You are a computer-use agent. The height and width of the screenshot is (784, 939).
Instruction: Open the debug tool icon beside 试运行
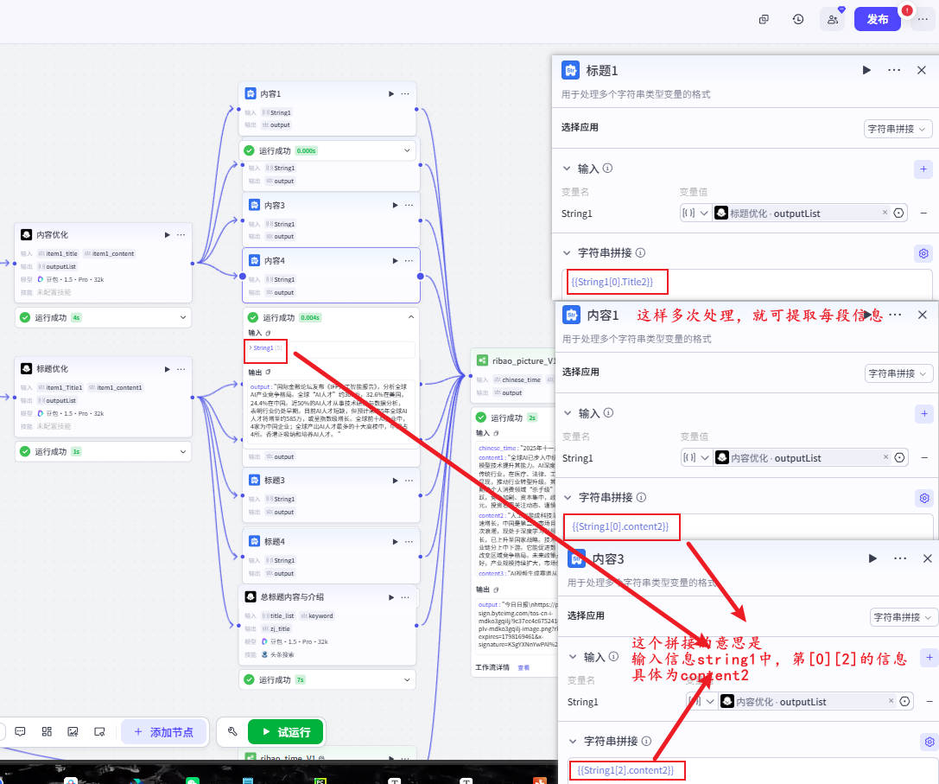tap(232, 731)
